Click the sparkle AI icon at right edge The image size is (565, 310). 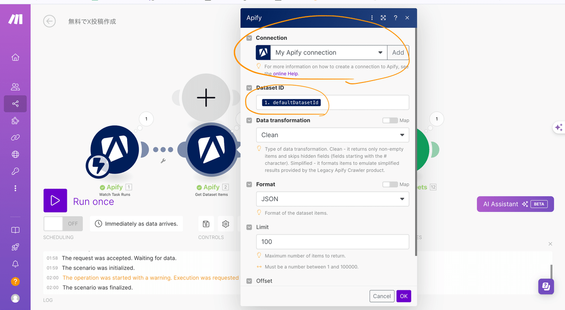(559, 127)
